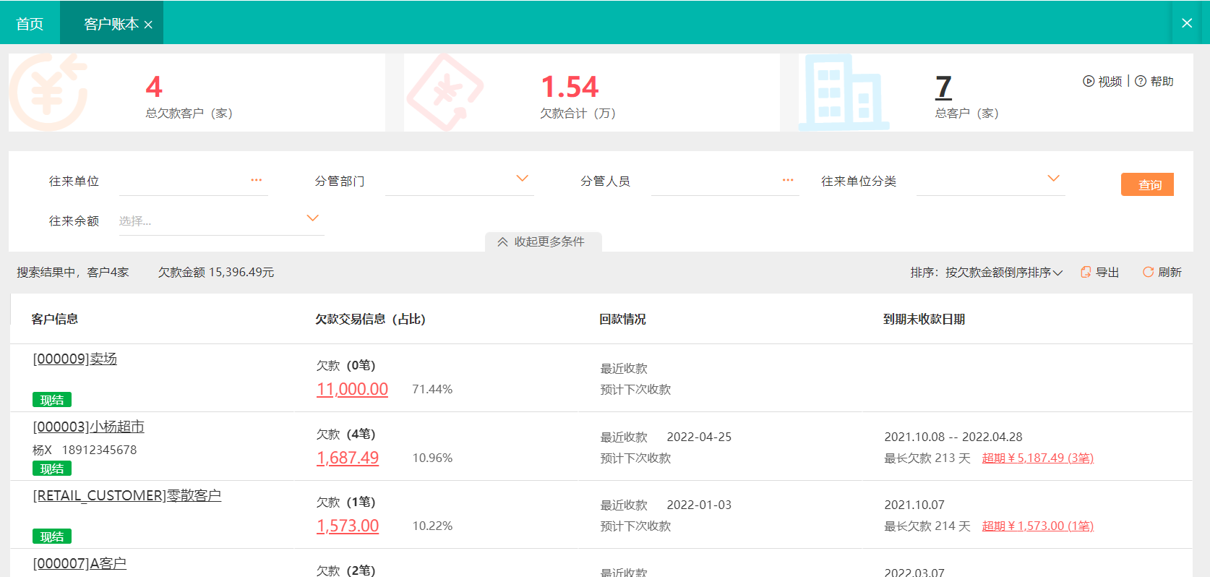Screen dimensions: 1210x577
Task: Close the 客户账本 tab with X
Action: tap(148, 25)
